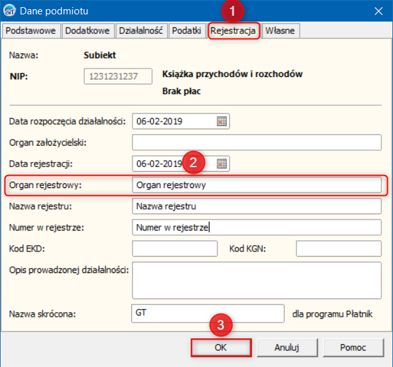Focus the Nazwa rejestru field

point(257,206)
